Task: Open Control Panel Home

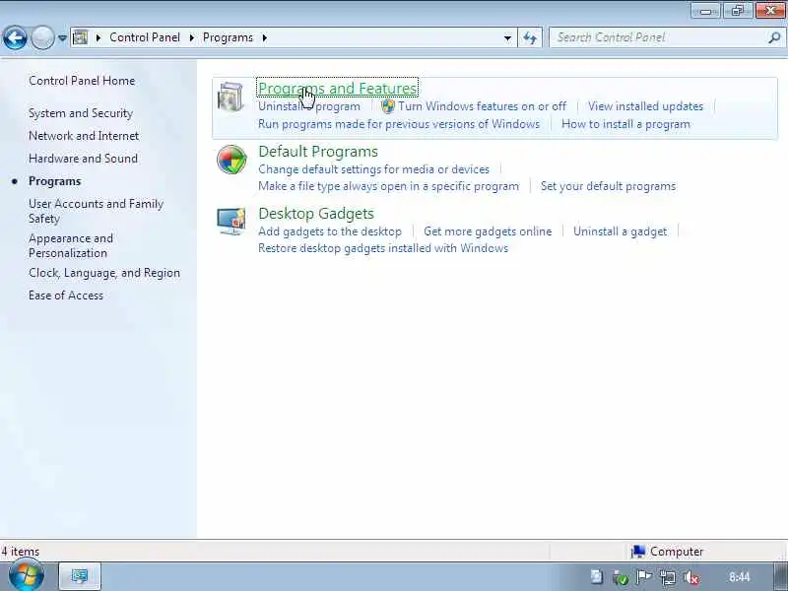Action: [x=82, y=81]
